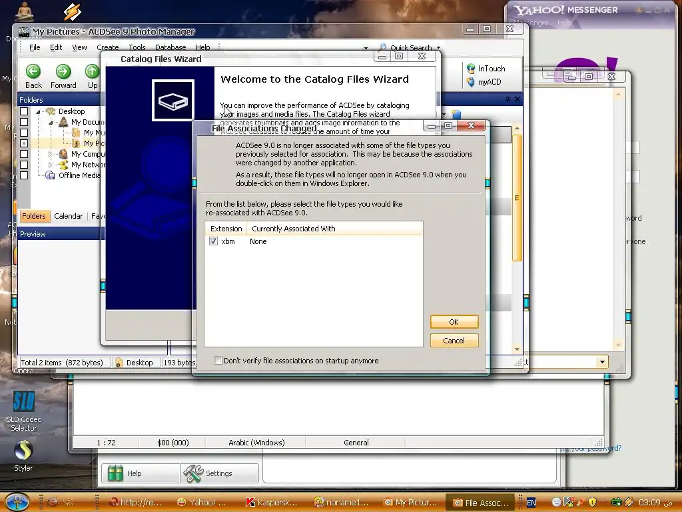This screenshot has height=512, width=682.
Task: Click the Yahoo! taskbar button
Action: pyautogui.click(x=201, y=502)
